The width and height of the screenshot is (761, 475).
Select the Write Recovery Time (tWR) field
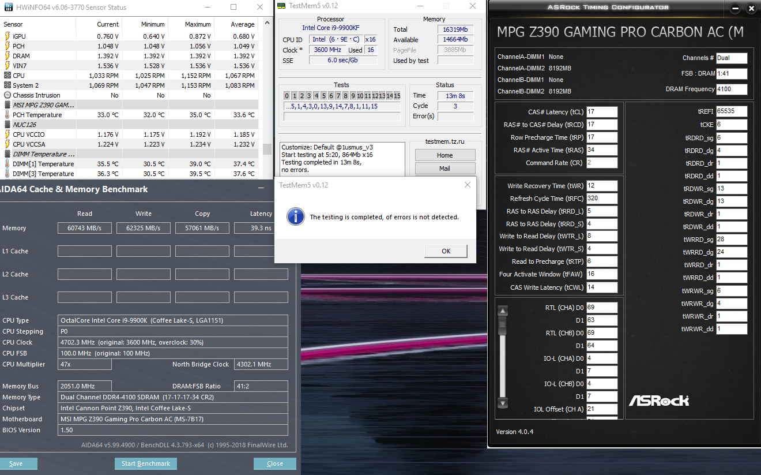602,186
